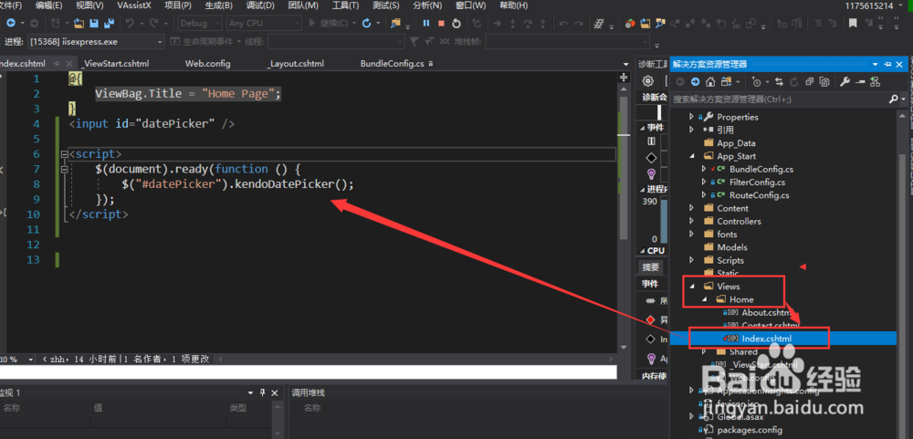The image size is (913, 439).
Task: Expand the Content folder node
Action: point(692,208)
